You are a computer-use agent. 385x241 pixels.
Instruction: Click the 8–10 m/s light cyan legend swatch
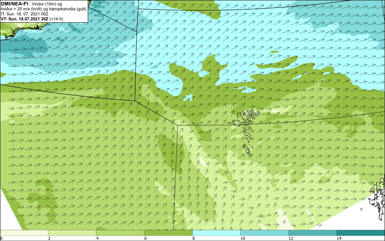coord(216,233)
